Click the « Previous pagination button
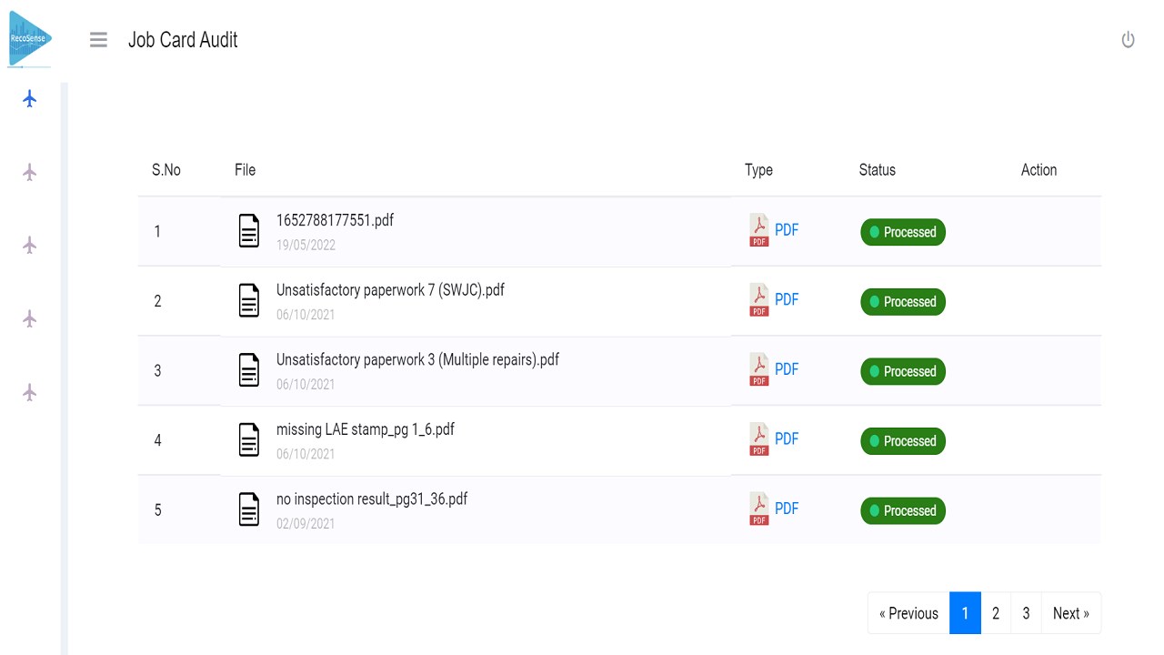 [x=908, y=613]
